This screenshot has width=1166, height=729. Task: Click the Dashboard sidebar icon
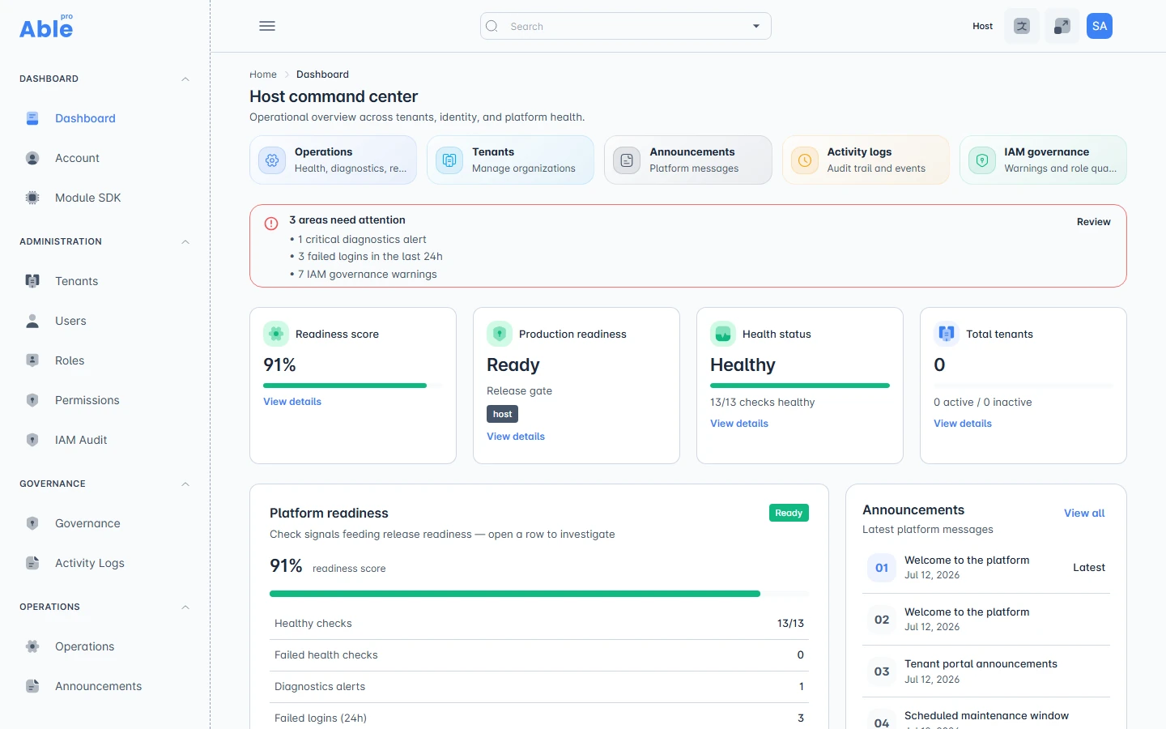click(32, 118)
